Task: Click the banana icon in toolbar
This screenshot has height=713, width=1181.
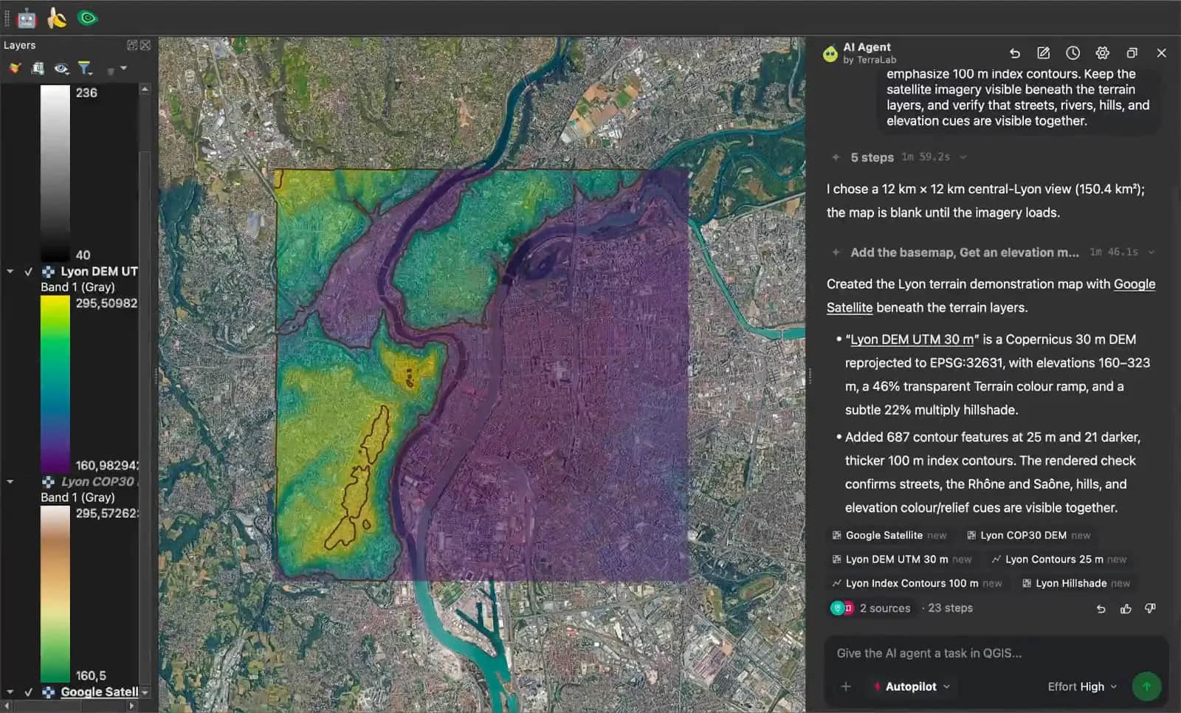Action: (x=57, y=18)
